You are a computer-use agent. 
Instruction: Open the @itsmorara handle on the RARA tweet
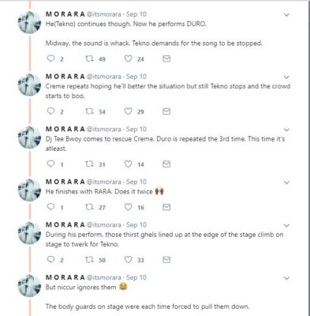coord(104,182)
